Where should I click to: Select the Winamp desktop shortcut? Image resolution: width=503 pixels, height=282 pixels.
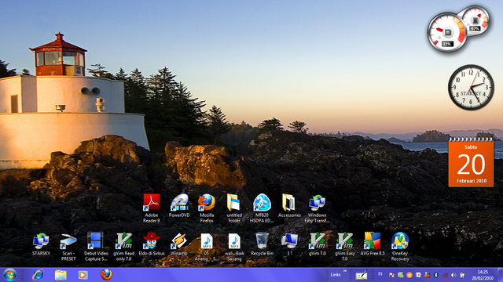179,244
